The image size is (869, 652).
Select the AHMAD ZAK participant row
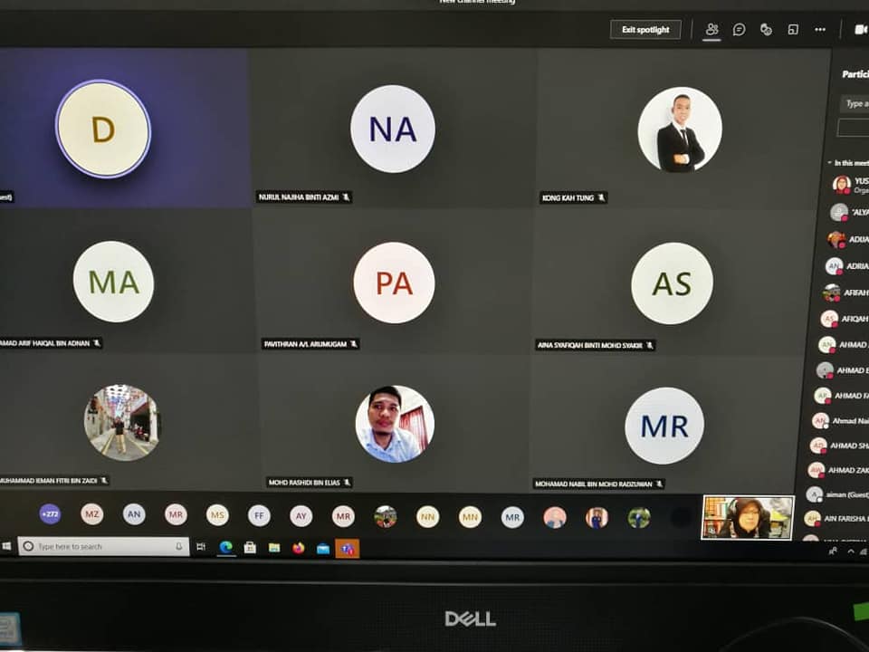(x=838, y=470)
